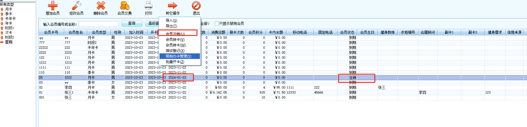Select 月卡 in the card type tree
Screen dimensions: 527x127
(9, 9)
